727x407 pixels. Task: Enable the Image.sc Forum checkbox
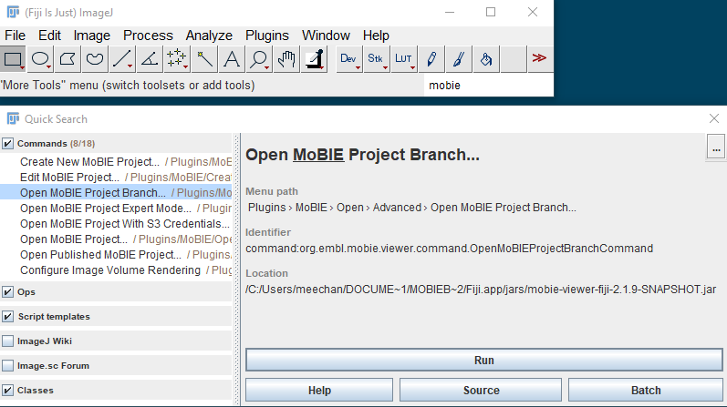[x=7, y=365]
